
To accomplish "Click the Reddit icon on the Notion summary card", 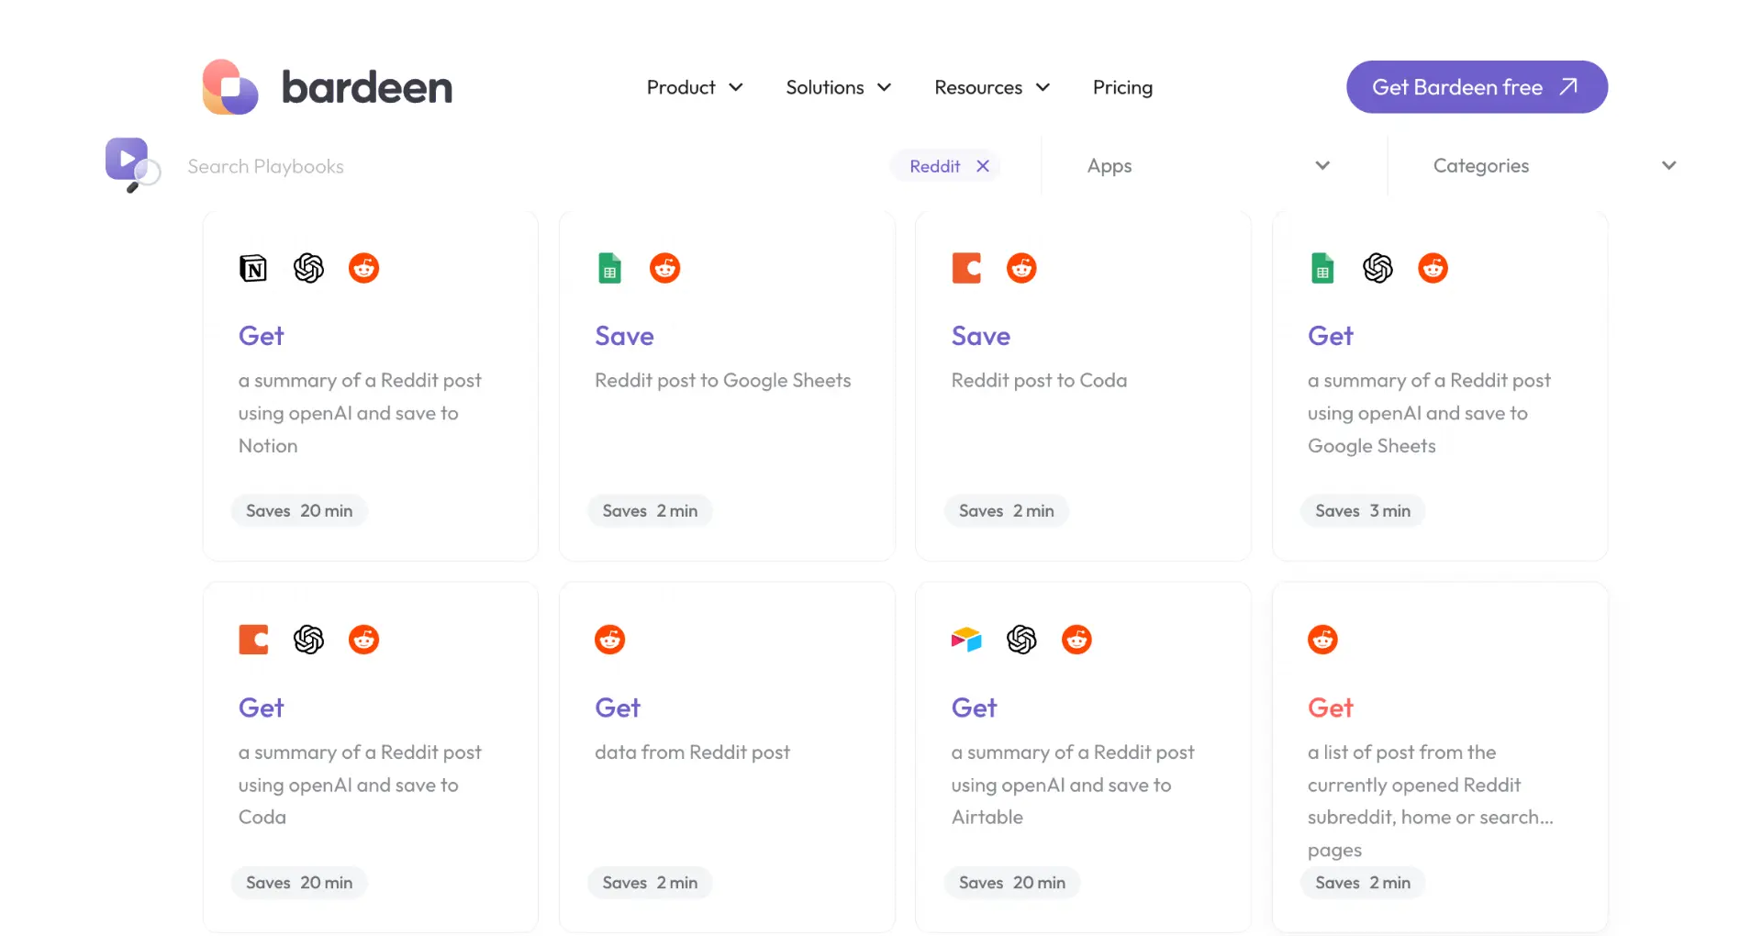I will pyautogui.click(x=364, y=268).
